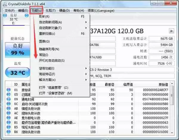Select the E: drive status tab
This screenshot has width=179, height=140.
[x=14, y=19]
